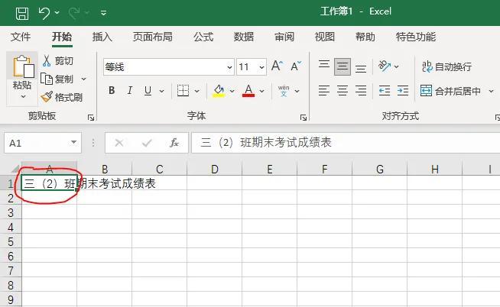Switch to the 公式 (Formulas) tab
Image resolution: width=500 pixels, height=307 pixels.
[203, 37]
